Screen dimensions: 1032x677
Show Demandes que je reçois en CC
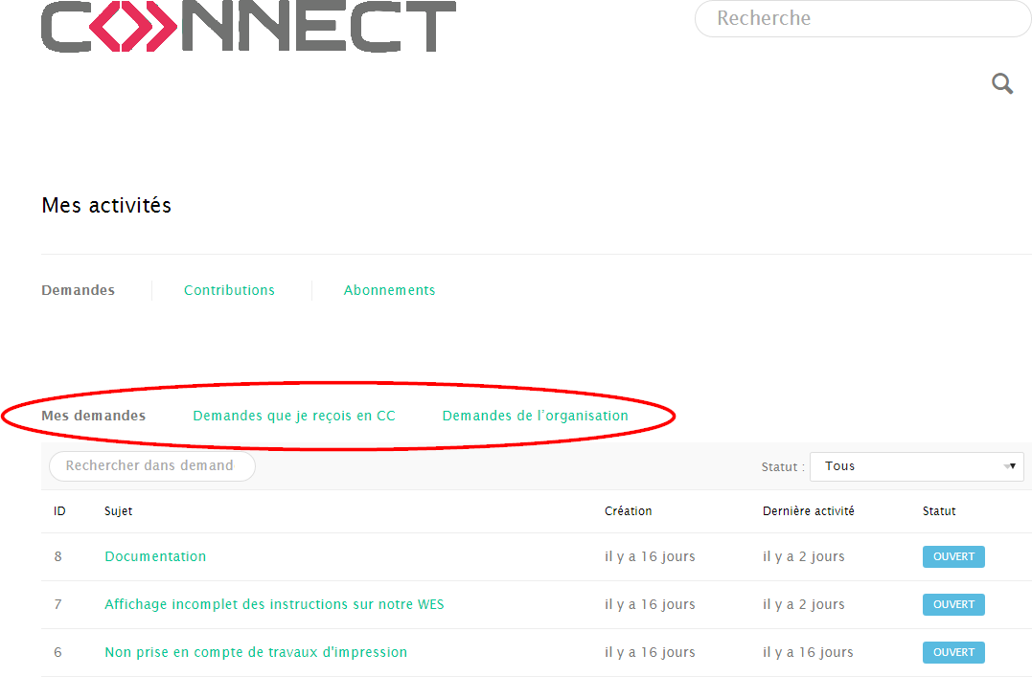[294, 416]
